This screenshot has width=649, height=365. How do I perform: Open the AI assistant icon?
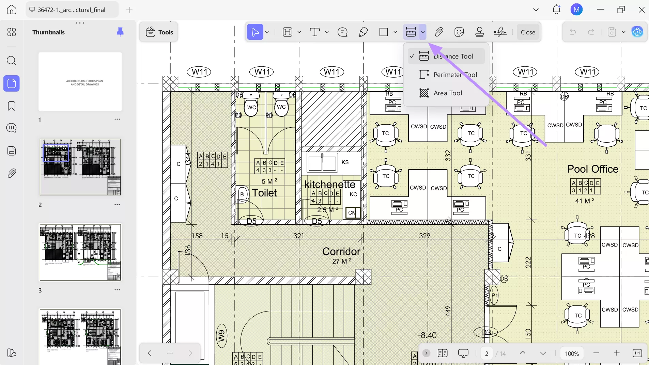coord(637,32)
